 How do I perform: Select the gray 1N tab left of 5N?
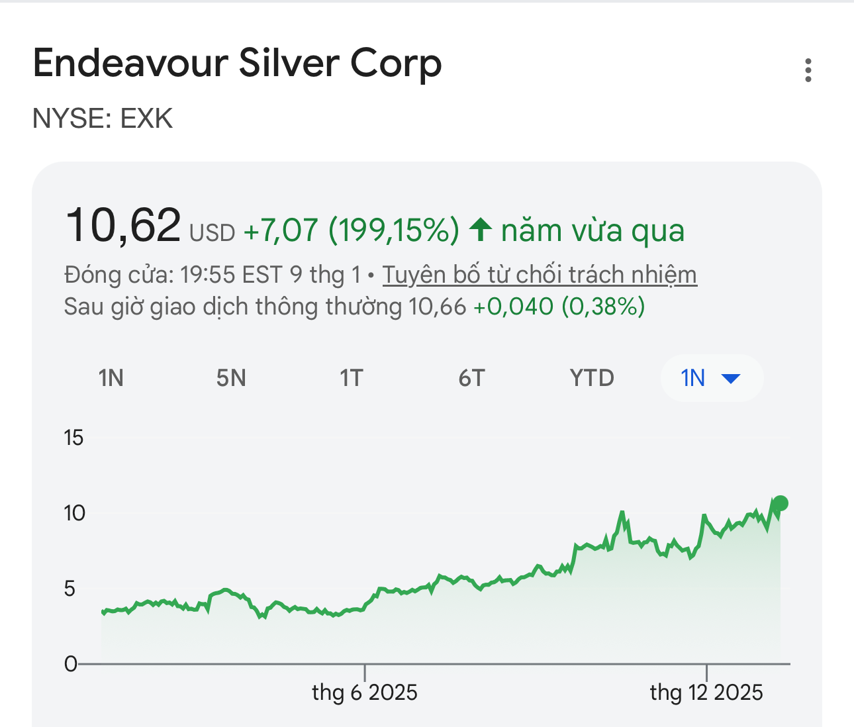(x=111, y=379)
